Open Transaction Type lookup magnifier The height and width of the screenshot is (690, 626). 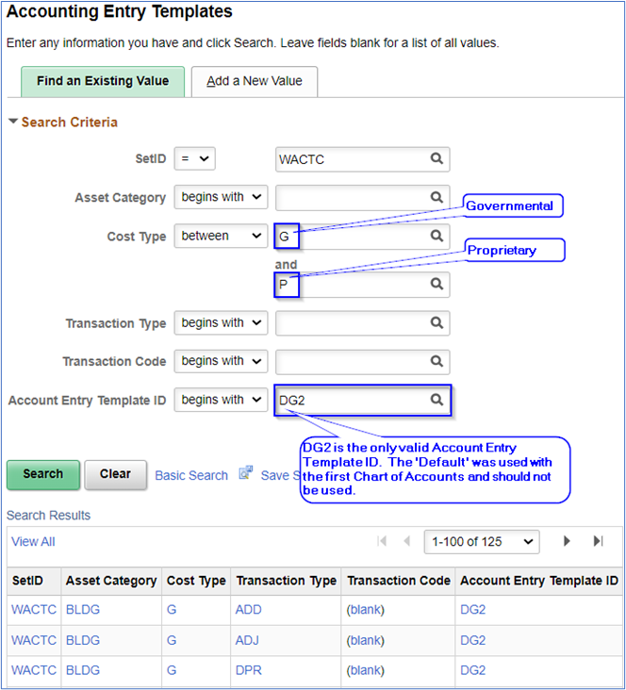pos(437,323)
